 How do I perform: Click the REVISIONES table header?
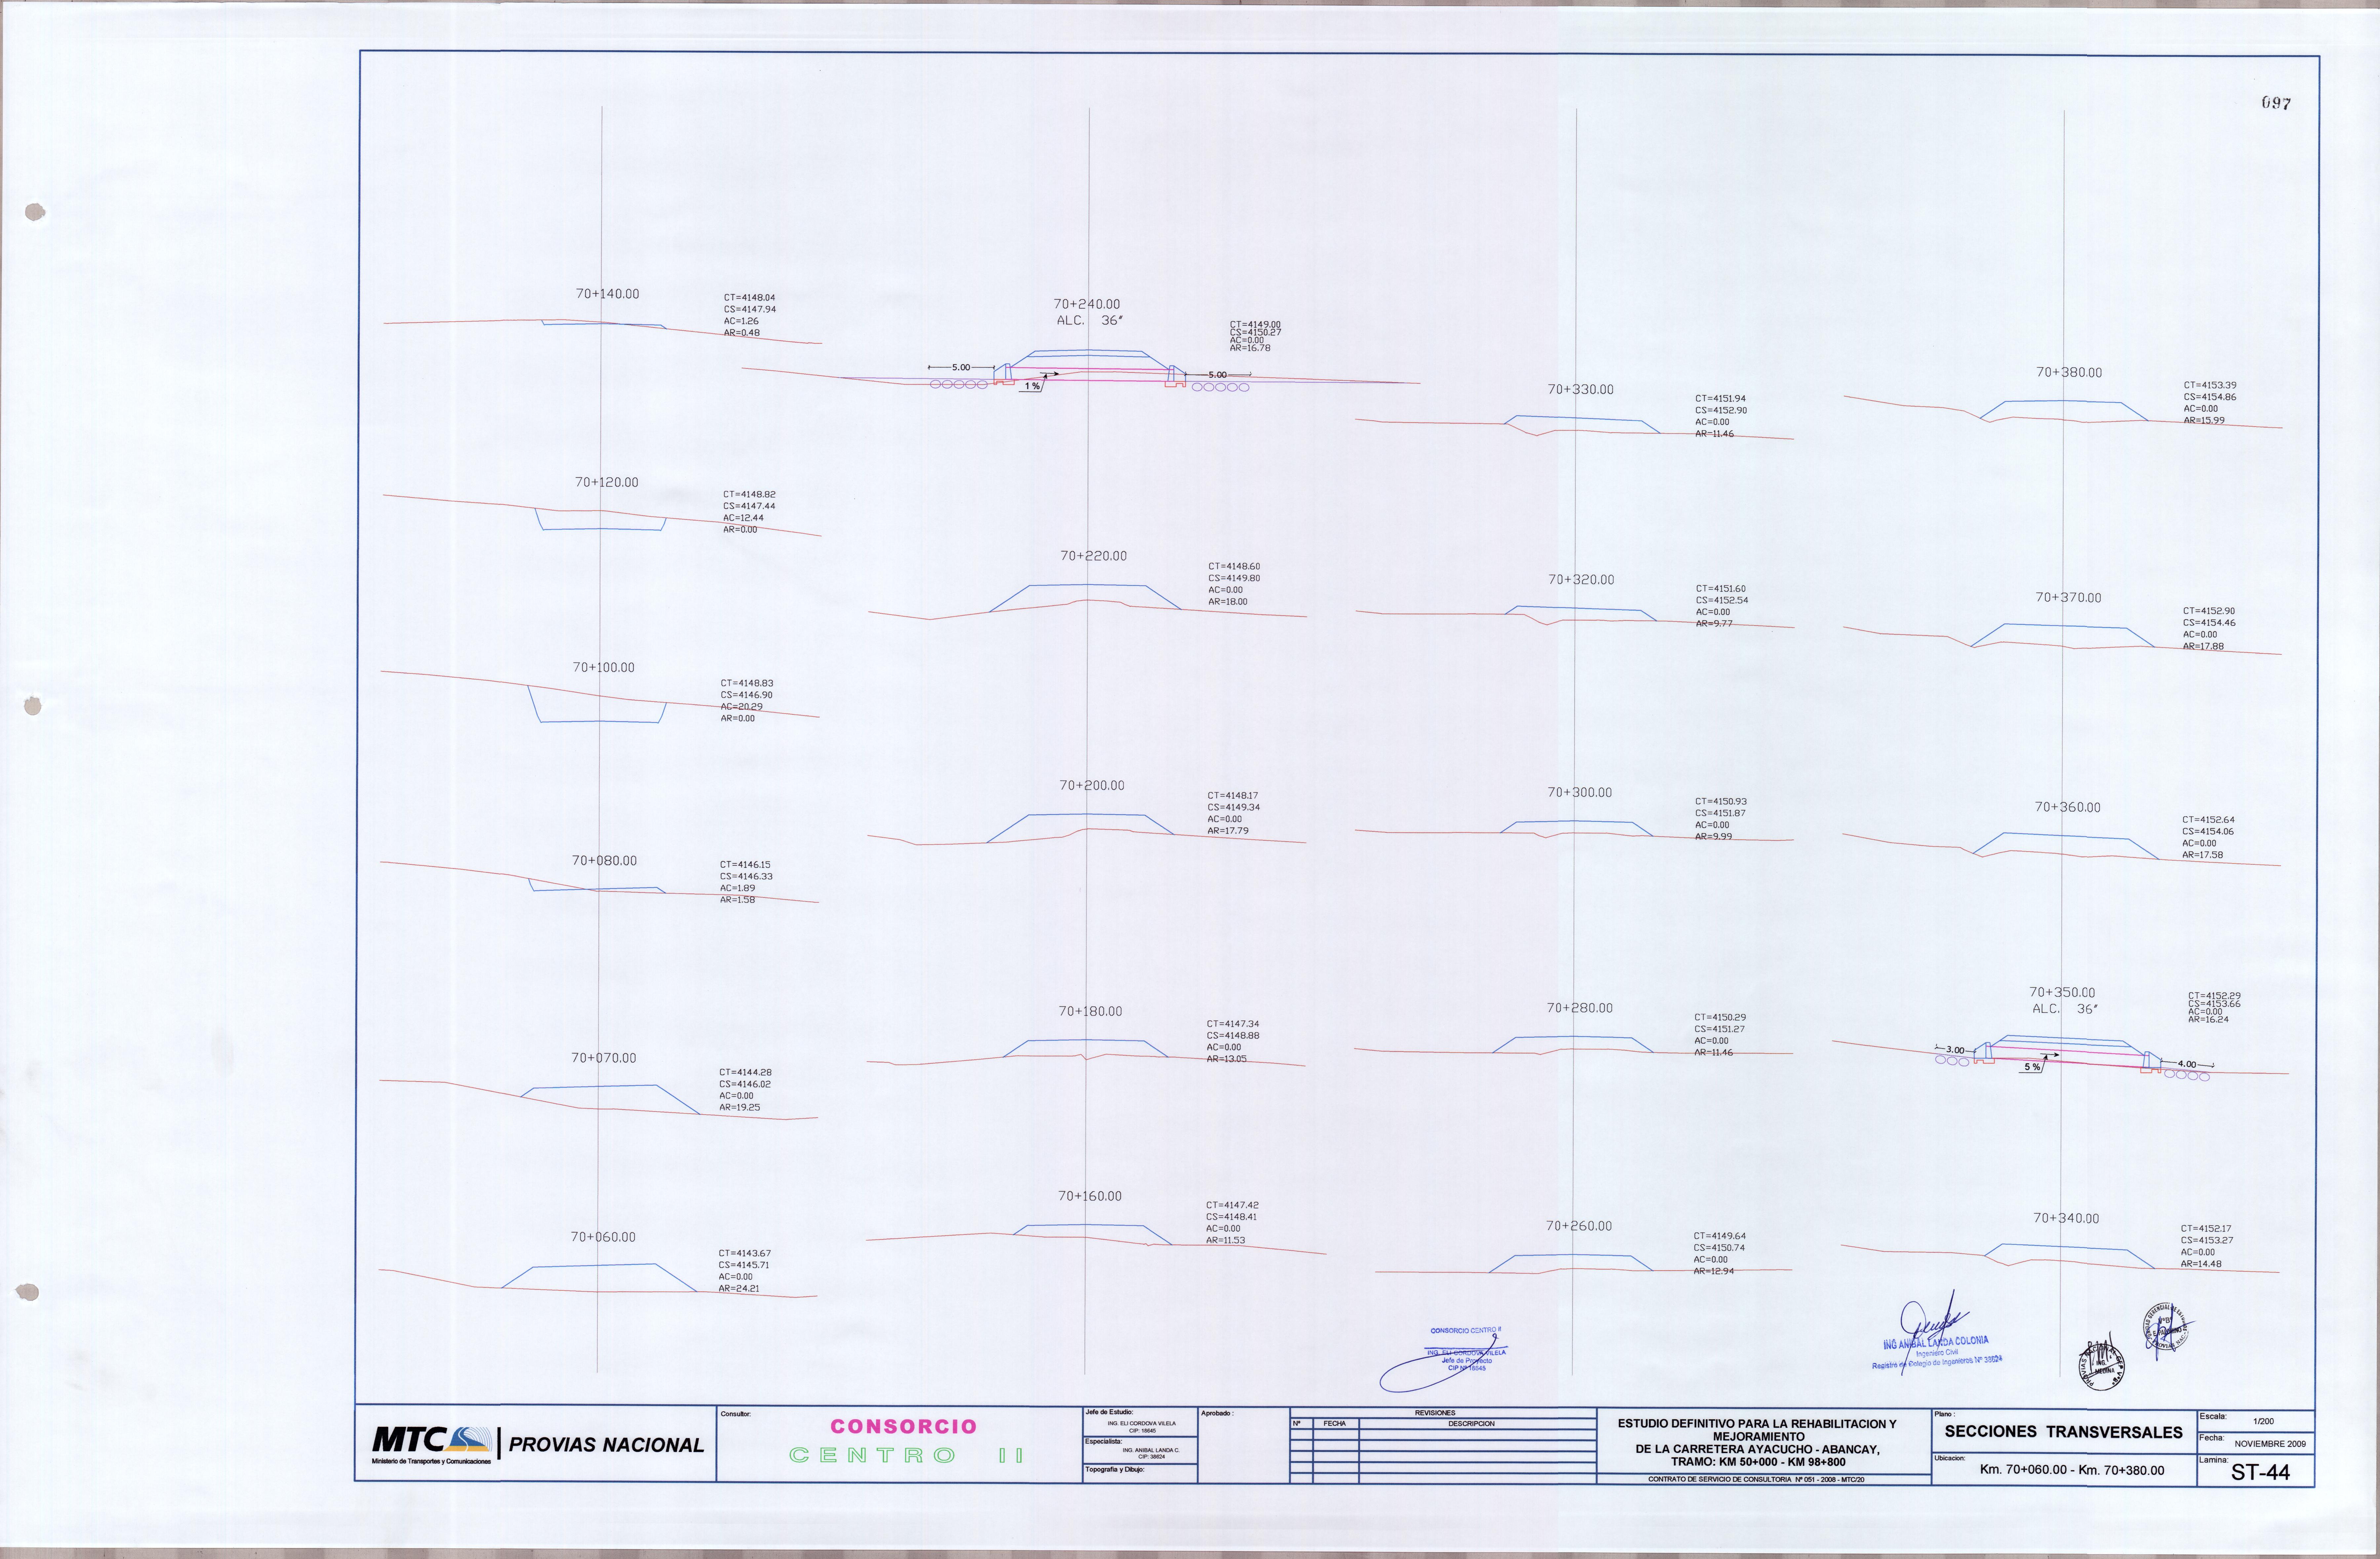pyautogui.click(x=1435, y=1413)
